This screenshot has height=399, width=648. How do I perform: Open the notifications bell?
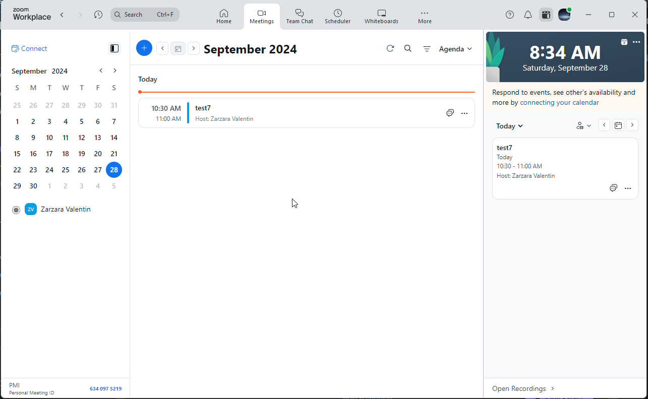pyautogui.click(x=528, y=15)
